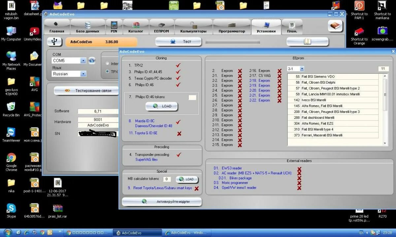Screen dimensions: 396x237
Task: Switch to AdvCodeEvo taskbar button
Action: (137, 233)
